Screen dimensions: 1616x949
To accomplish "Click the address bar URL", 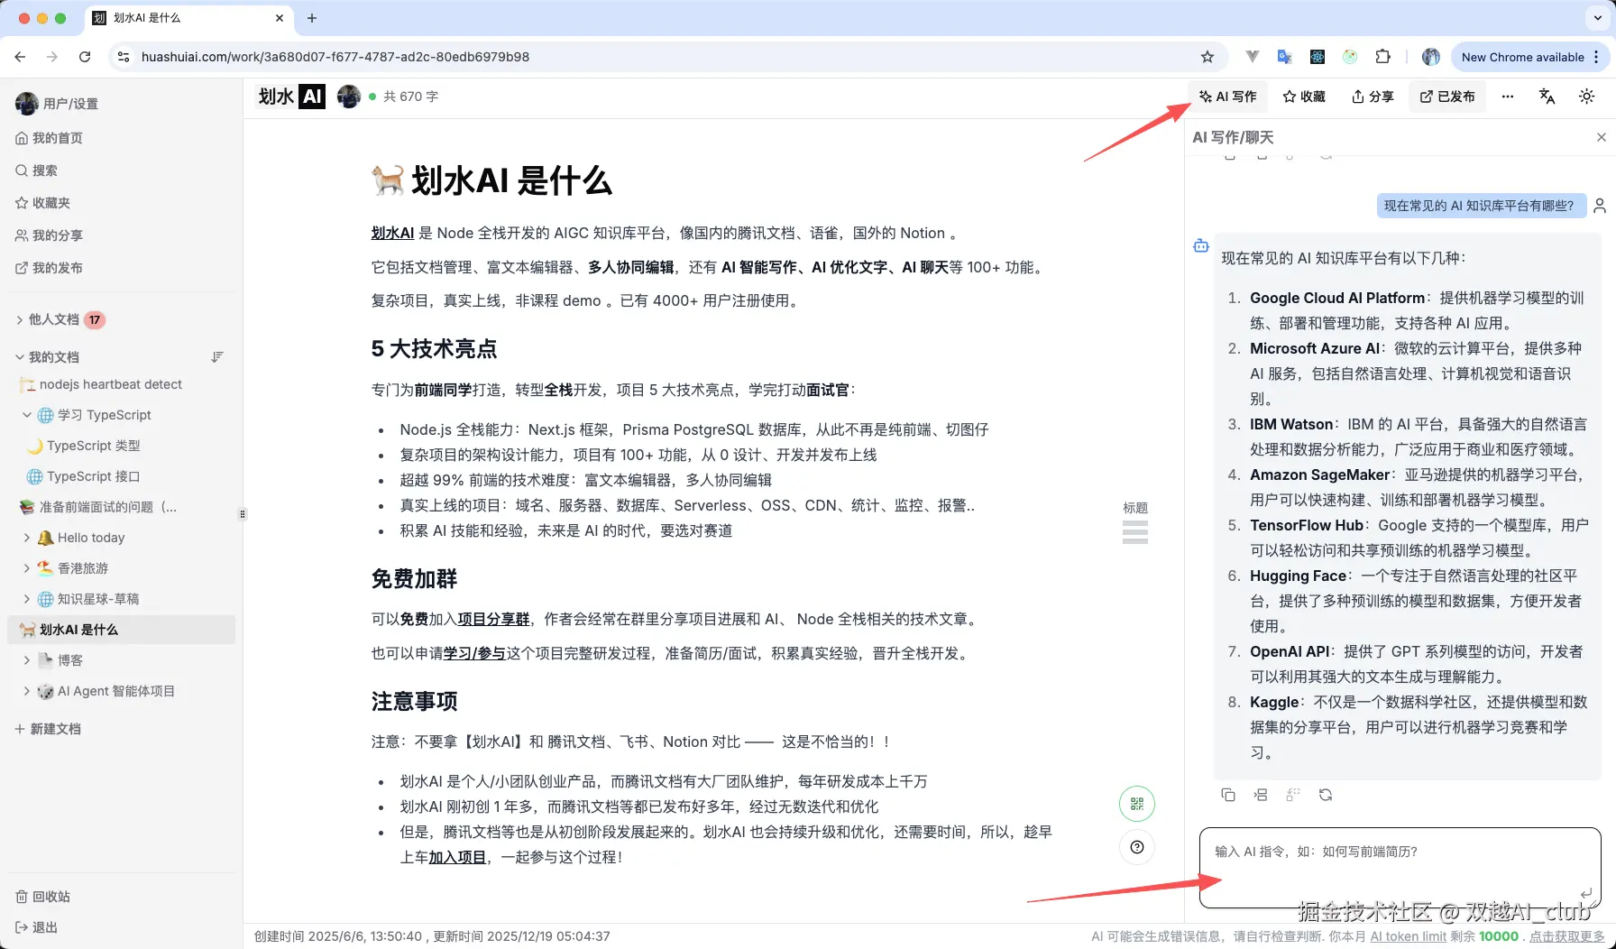I will point(335,57).
